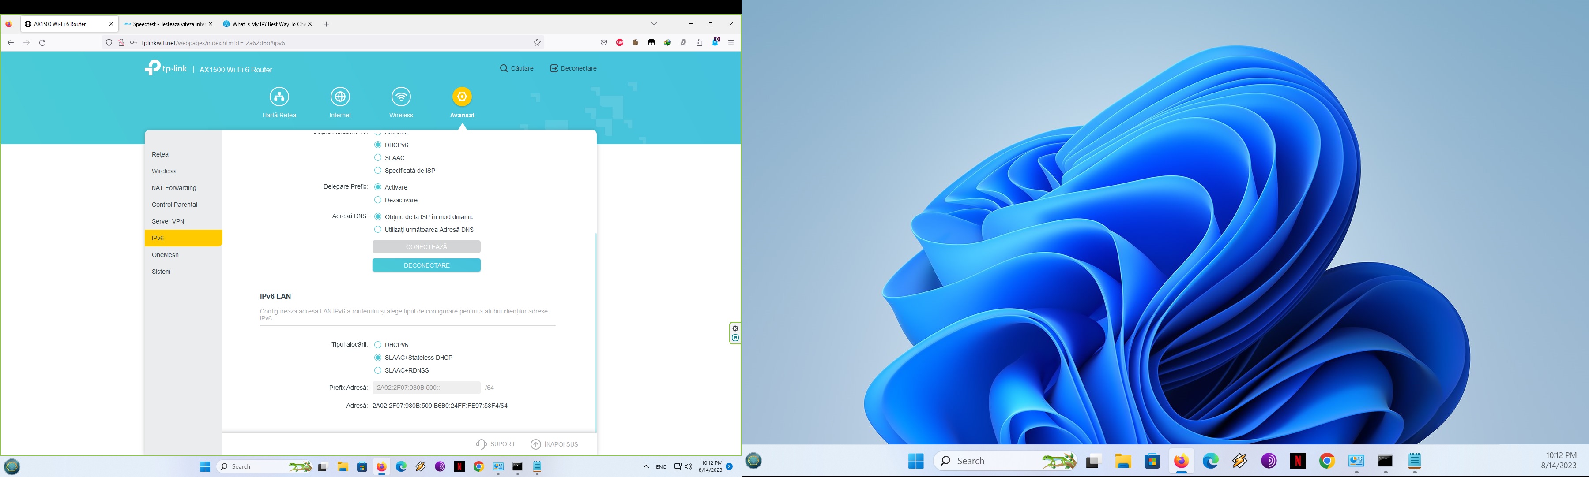Select the SLAAC radio option
Screen dimensions: 1589x477
[x=378, y=158]
